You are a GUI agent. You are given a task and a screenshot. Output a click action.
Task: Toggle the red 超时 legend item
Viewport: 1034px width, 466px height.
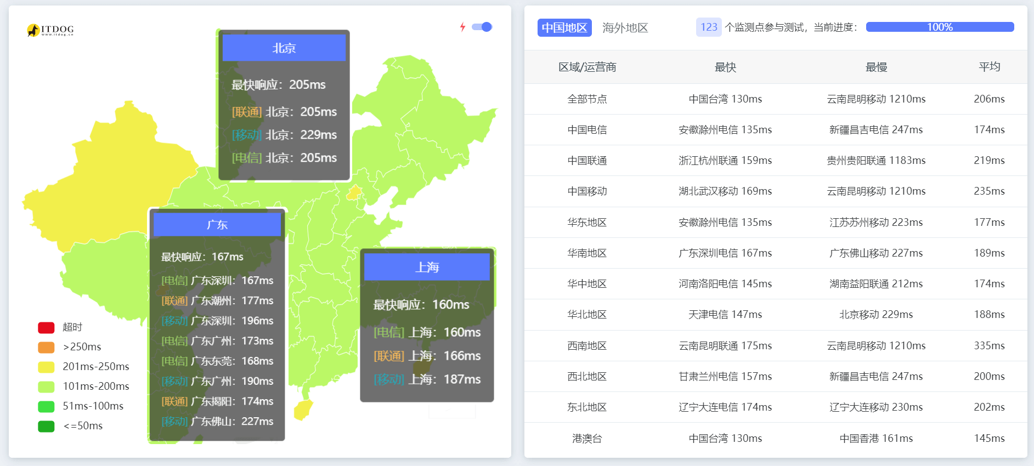[46, 327]
